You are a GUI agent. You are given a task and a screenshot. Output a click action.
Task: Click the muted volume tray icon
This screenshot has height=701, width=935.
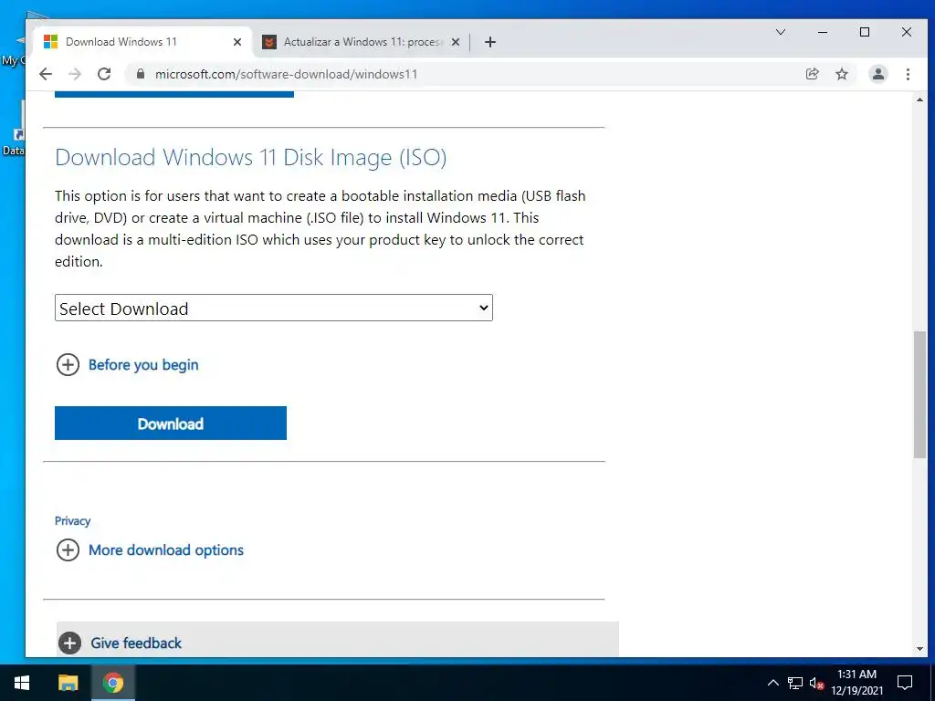[816, 683]
